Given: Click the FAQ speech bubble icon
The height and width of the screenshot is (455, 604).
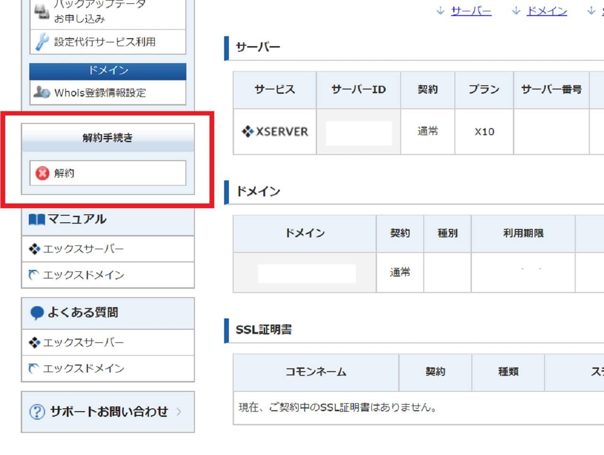Looking at the screenshot, I should click(37, 313).
